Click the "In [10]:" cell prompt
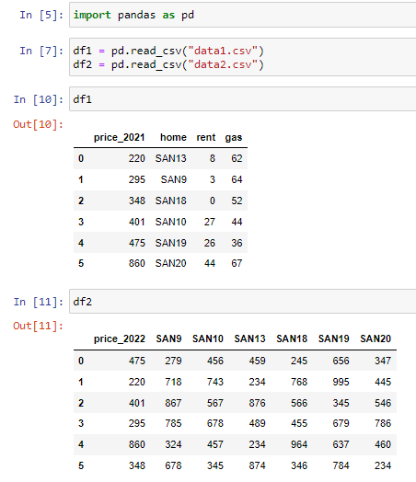Screen dimensions: 416x482 [x=39, y=99]
